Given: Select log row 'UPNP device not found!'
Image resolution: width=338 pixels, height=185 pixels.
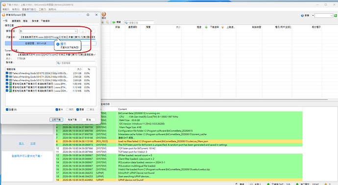Looking at the screenshot, I should coord(179,180).
